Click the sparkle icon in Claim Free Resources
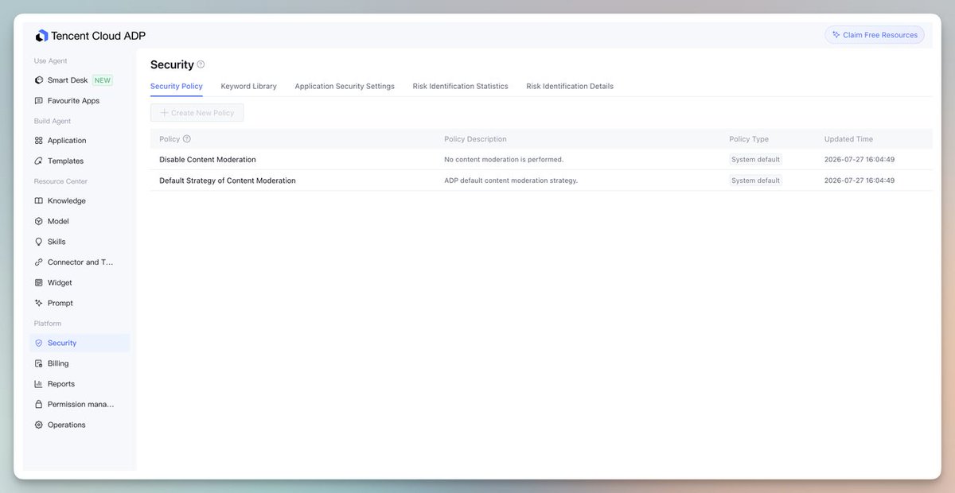 pyautogui.click(x=836, y=35)
